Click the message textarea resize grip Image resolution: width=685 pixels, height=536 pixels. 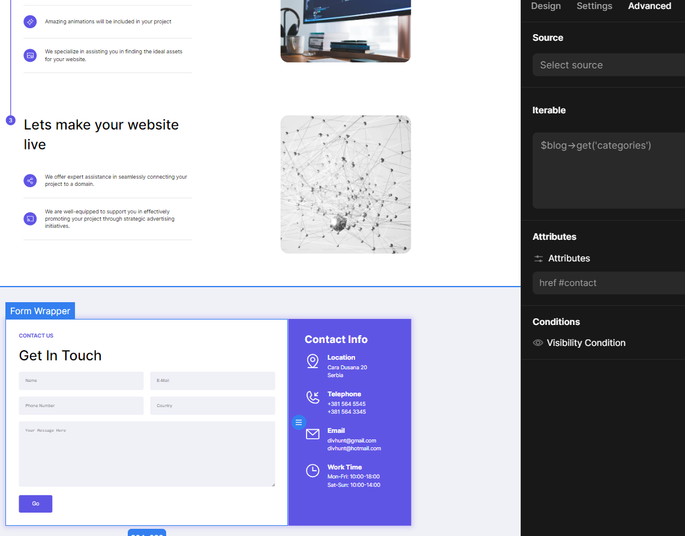[273, 484]
